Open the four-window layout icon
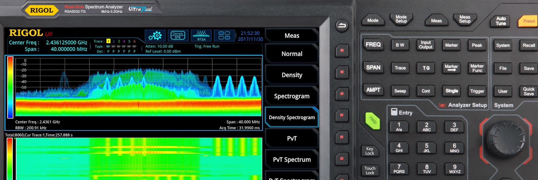Screen dimensions: 538x180 coord(224,36)
